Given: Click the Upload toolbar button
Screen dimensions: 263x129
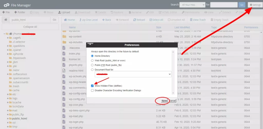Looking at the screenshot, I should (64, 12).
